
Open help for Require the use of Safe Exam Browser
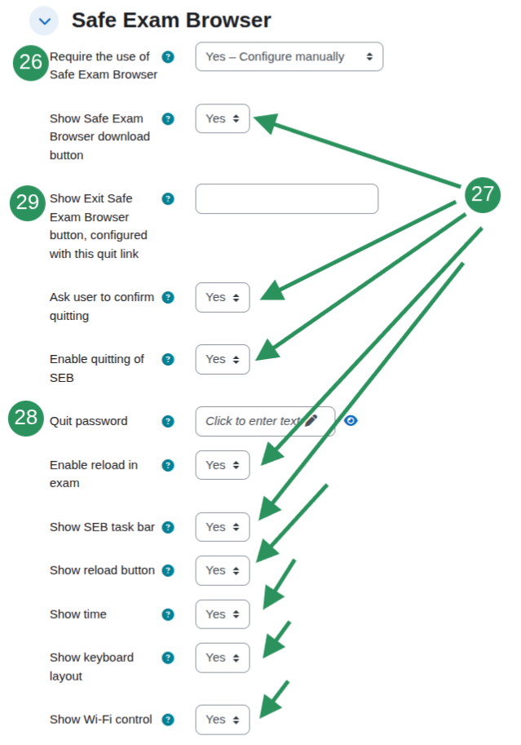click(168, 57)
